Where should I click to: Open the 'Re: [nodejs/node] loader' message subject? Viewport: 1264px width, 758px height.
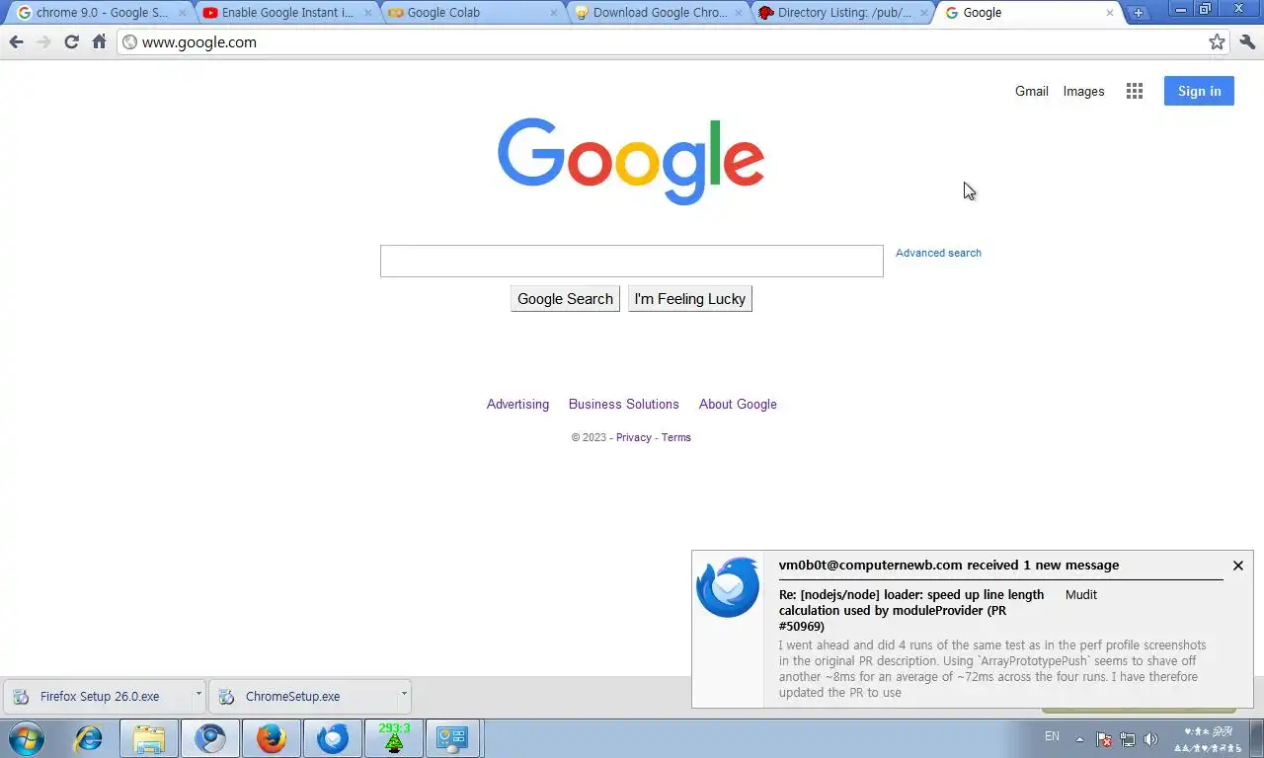point(911,610)
